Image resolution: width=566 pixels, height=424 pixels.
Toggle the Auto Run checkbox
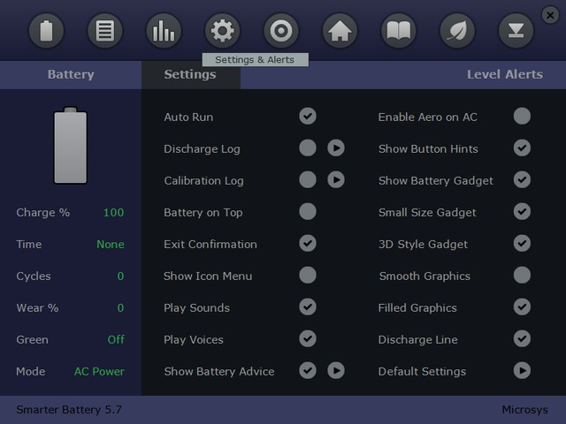pos(308,117)
